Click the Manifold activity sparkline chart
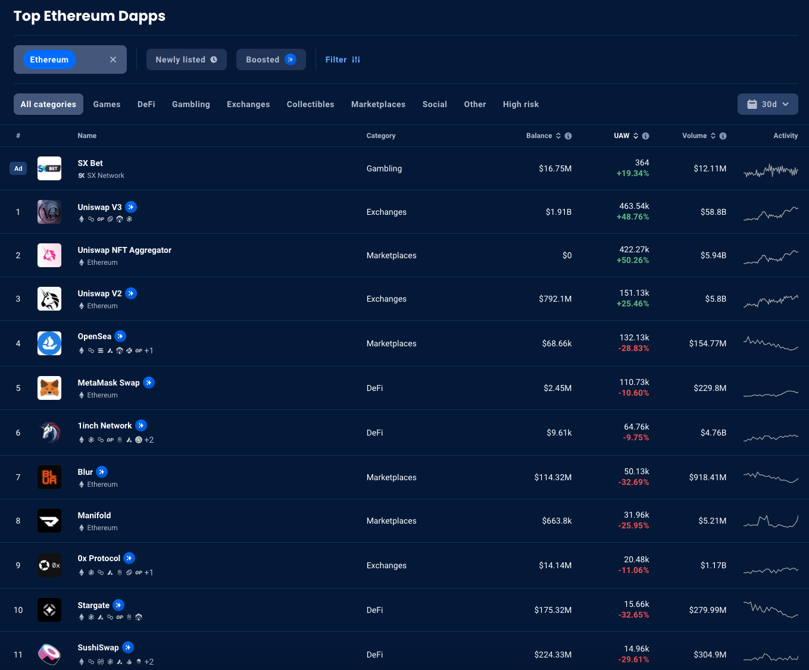The height and width of the screenshot is (670, 809). (770, 521)
